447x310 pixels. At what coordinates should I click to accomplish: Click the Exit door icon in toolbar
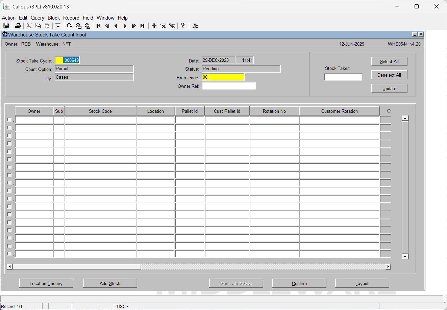coord(195,26)
